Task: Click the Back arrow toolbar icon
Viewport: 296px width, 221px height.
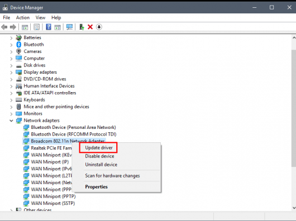Action: coord(4,27)
